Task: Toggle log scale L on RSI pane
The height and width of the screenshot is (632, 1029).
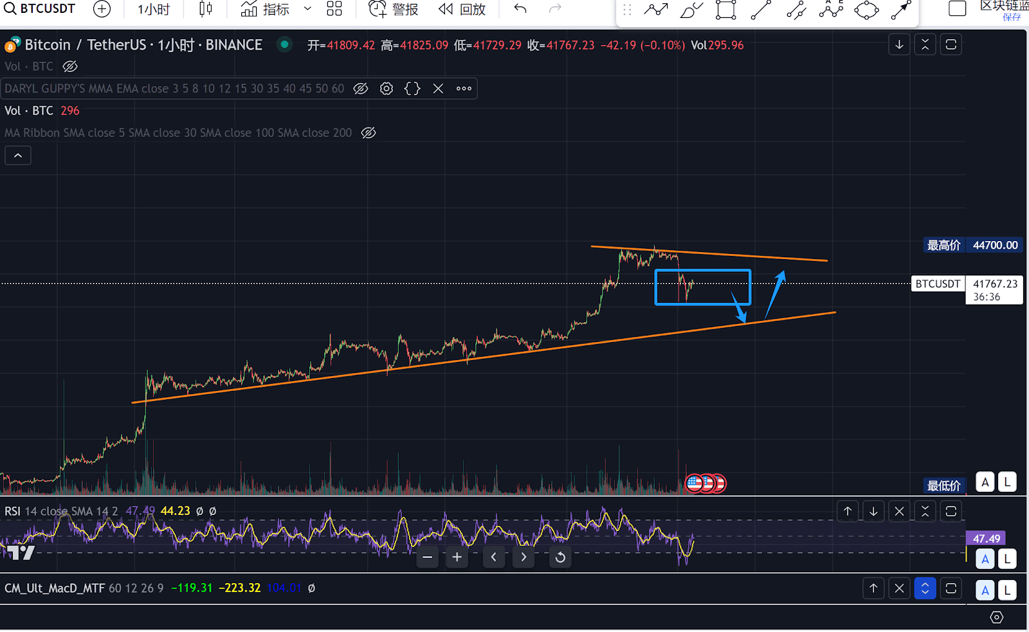Action: 1007,559
